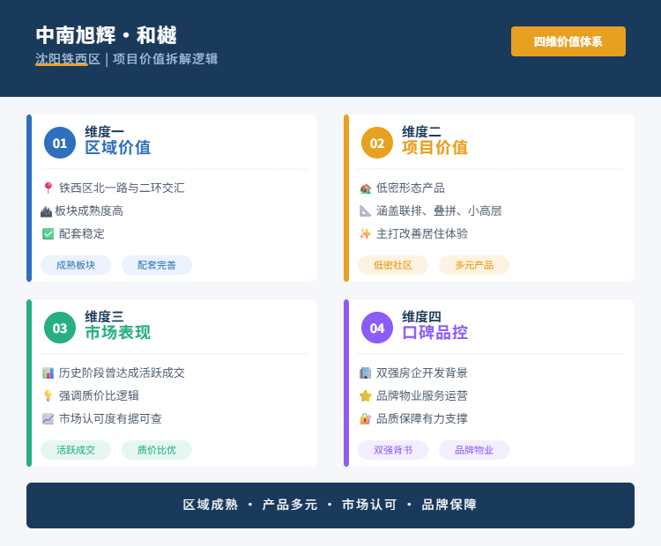Click the 铁西区北一路与二环交汇 line

(122, 188)
